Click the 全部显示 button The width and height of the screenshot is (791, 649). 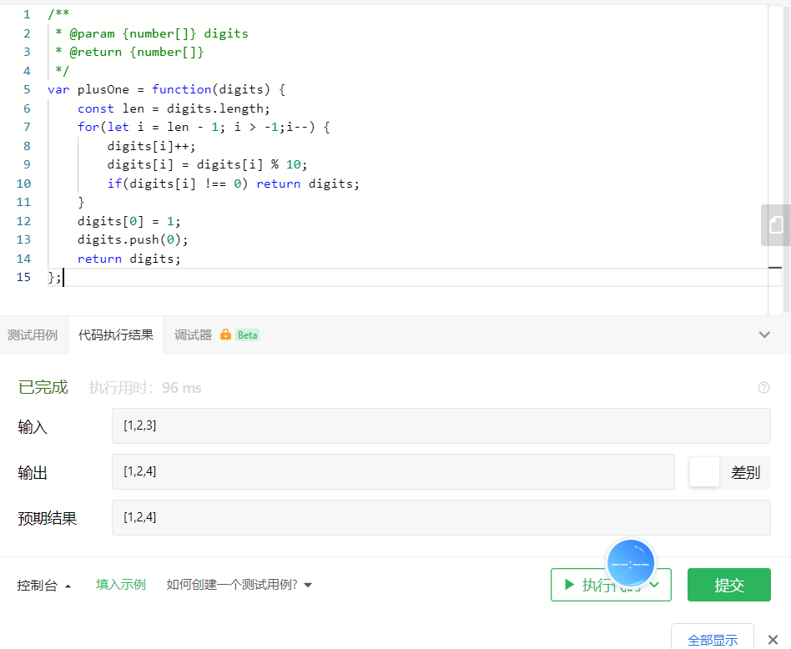click(x=713, y=639)
